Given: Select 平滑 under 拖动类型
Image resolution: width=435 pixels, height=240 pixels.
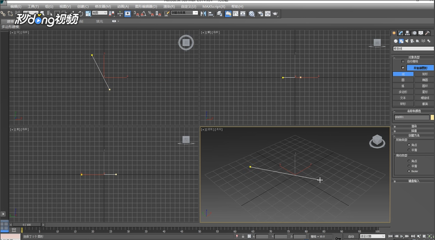Looking at the screenshot, I should point(409,166).
